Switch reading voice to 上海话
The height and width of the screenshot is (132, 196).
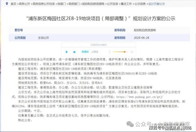(95, 52)
